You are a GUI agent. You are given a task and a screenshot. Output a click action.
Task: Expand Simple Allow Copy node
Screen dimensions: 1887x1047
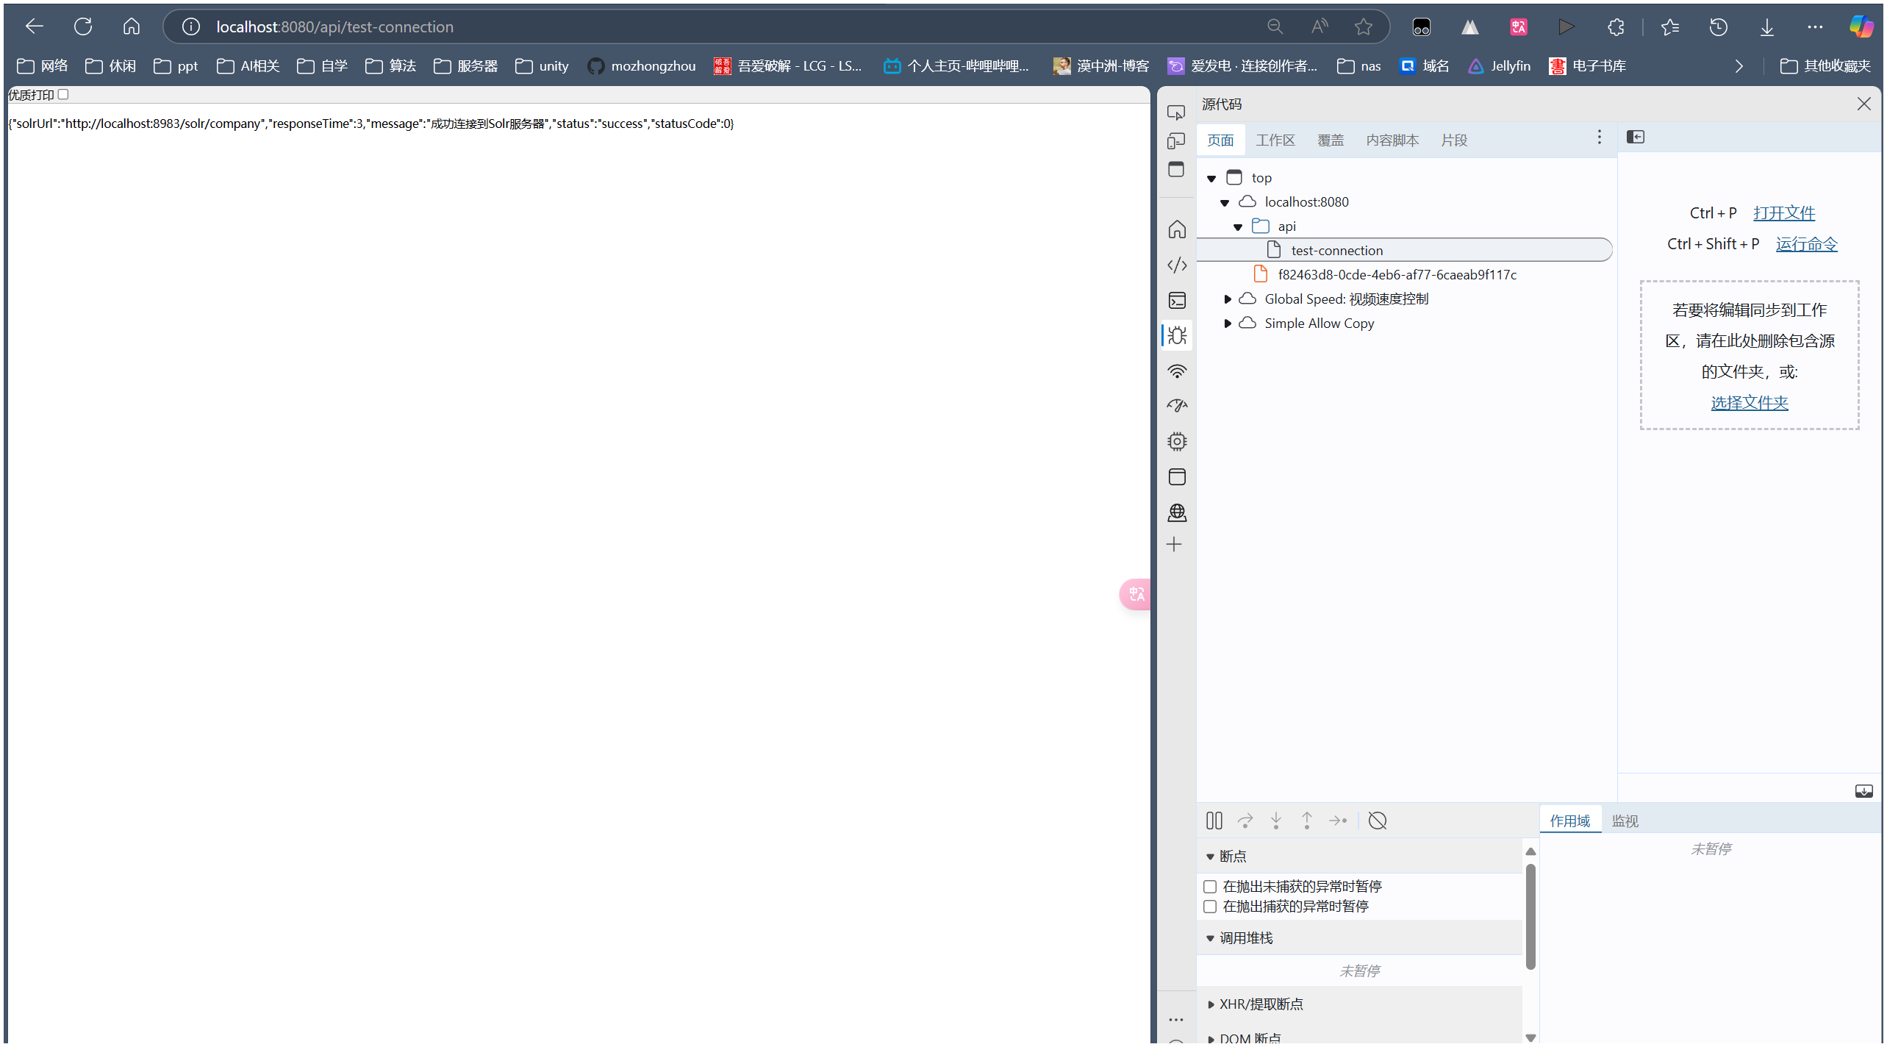click(x=1227, y=324)
